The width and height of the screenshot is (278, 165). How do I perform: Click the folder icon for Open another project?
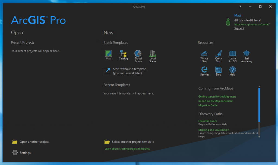pyautogui.click(x=15, y=142)
